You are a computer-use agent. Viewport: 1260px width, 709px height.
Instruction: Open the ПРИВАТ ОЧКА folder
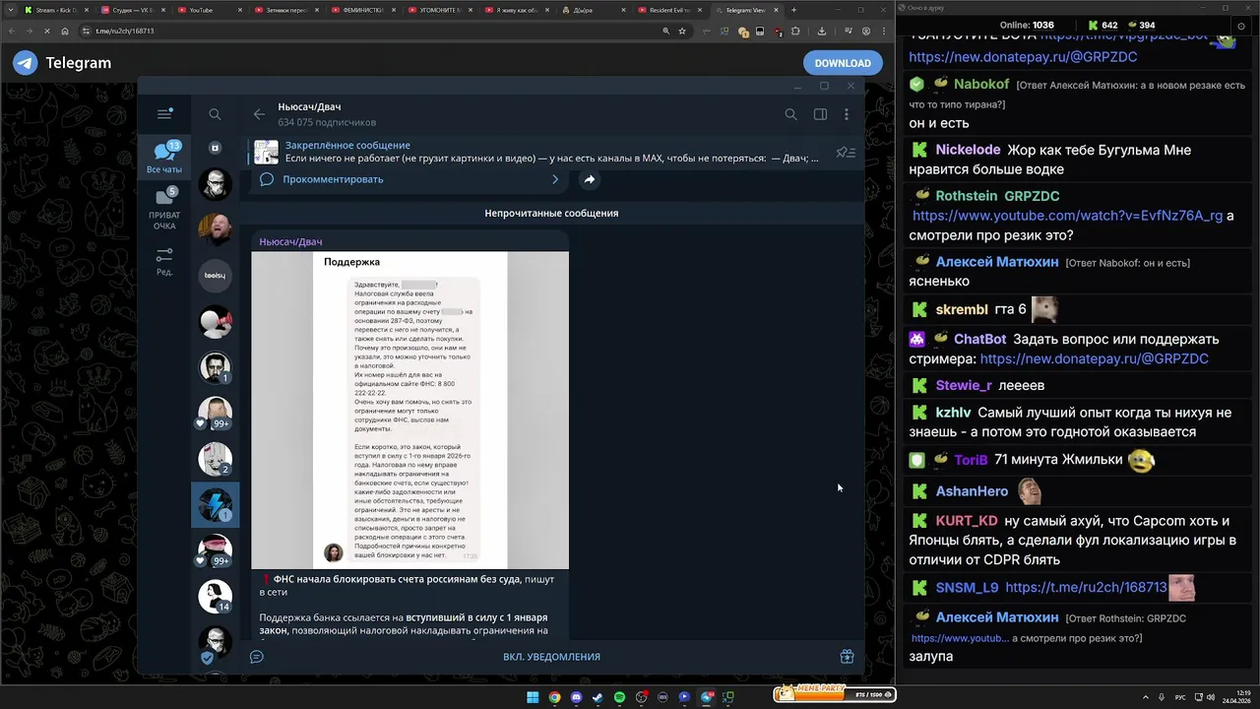pos(164,209)
